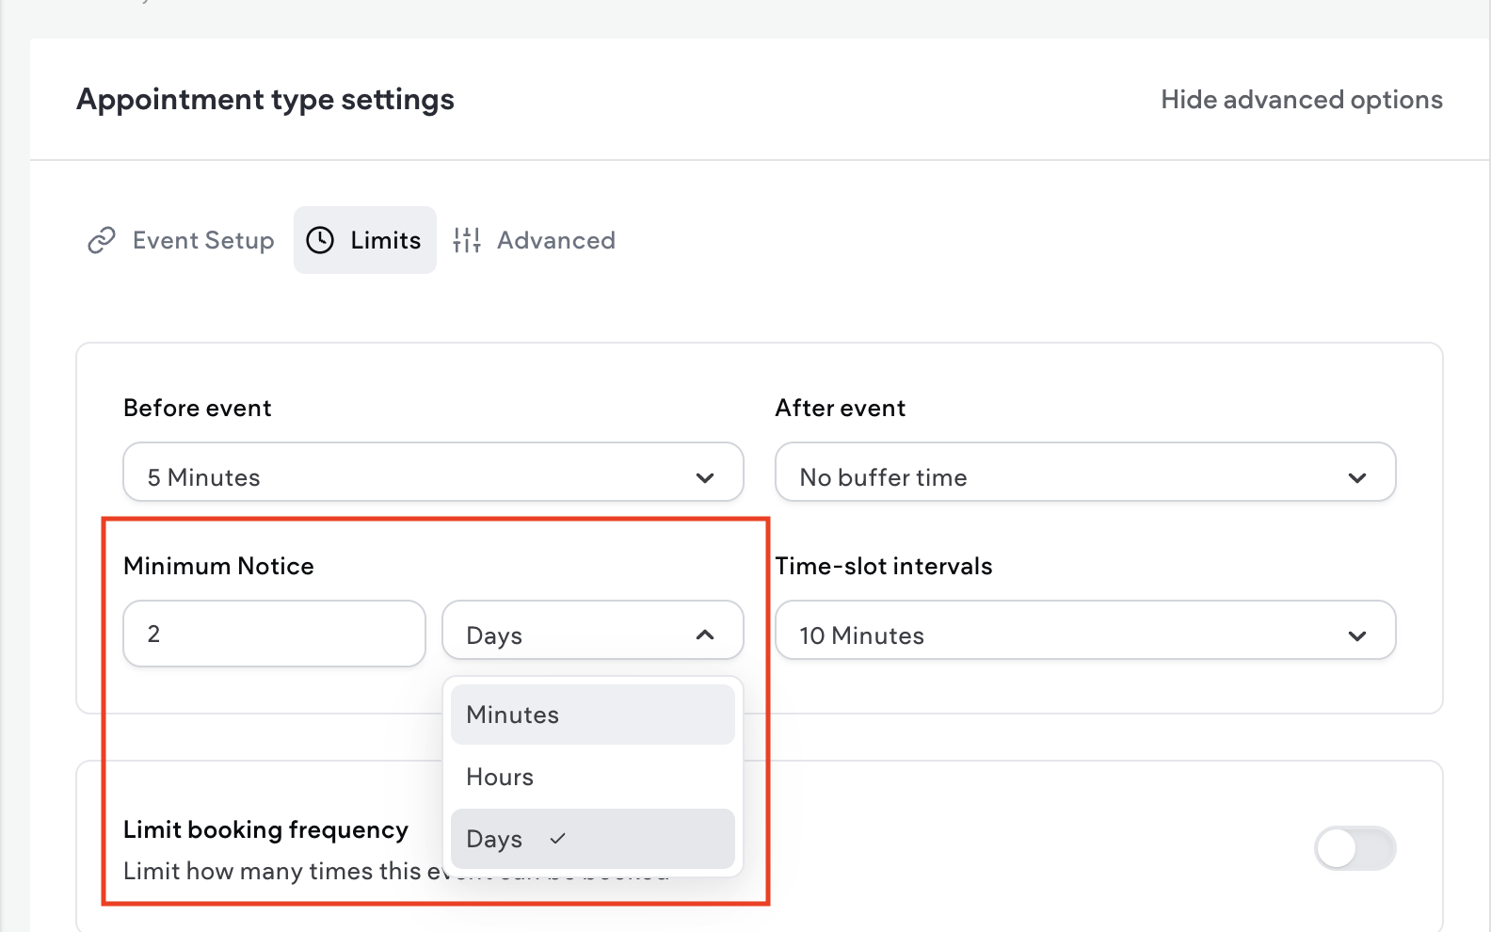Enable the Limit booking frequency toggle
This screenshot has height=932, width=1491.
[x=1355, y=848]
